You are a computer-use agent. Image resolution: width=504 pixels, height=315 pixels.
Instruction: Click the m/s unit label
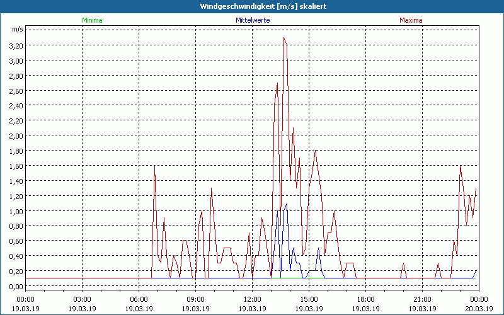pyautogui.click(x=17, y=30)
